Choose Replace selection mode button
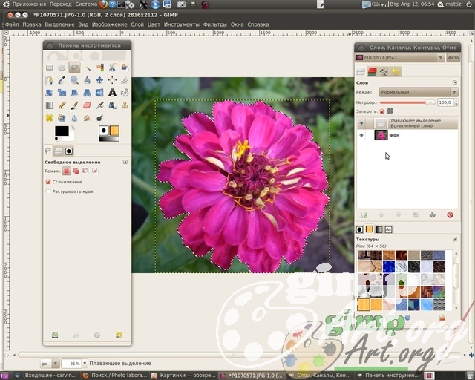 point(66,171)
